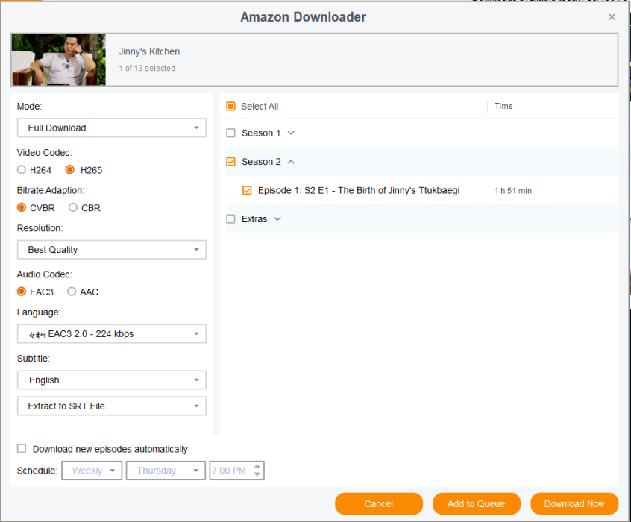Image resolution: width=631 pixels, height=522 pixels.
Task: Open the Weekly schedule frequency dropdown
Action: click(x=92, y=471)
